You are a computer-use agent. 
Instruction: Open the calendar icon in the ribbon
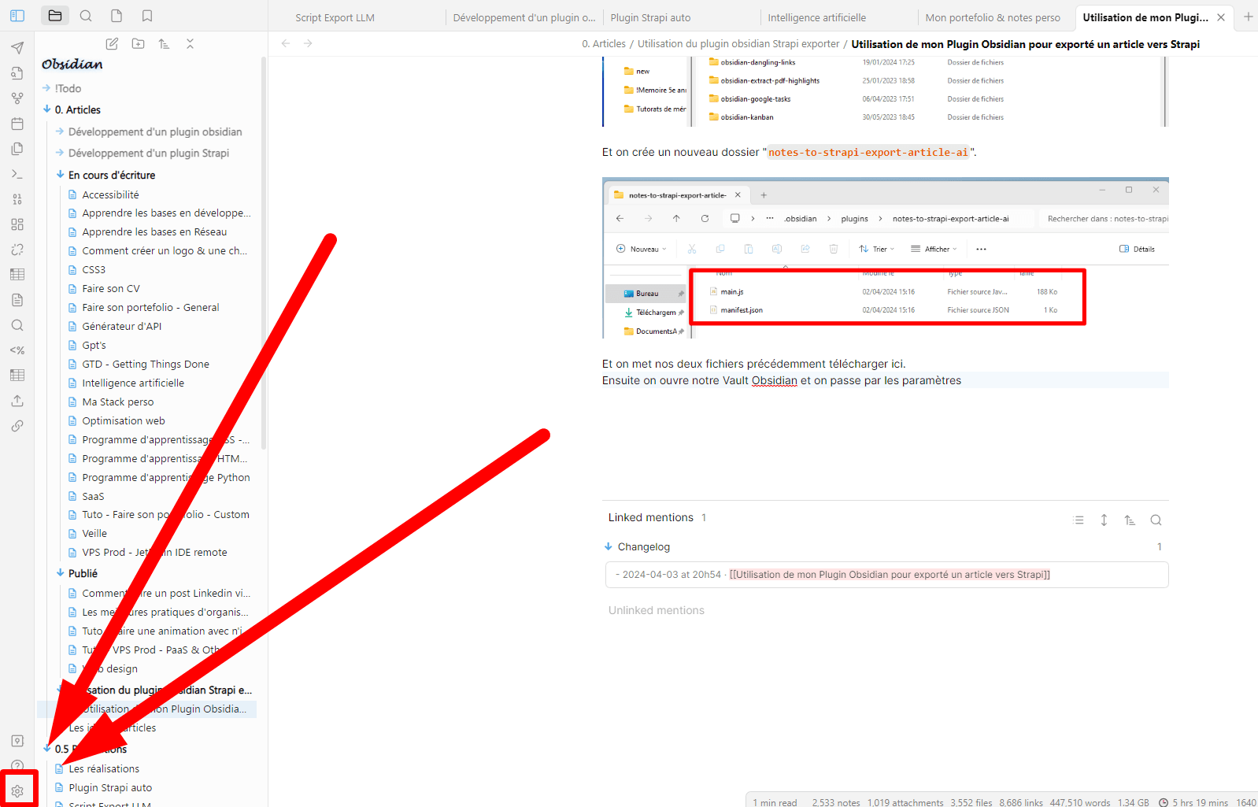17,124
